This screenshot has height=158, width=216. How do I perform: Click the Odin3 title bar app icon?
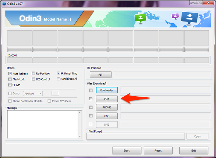[x=4, y=4]
